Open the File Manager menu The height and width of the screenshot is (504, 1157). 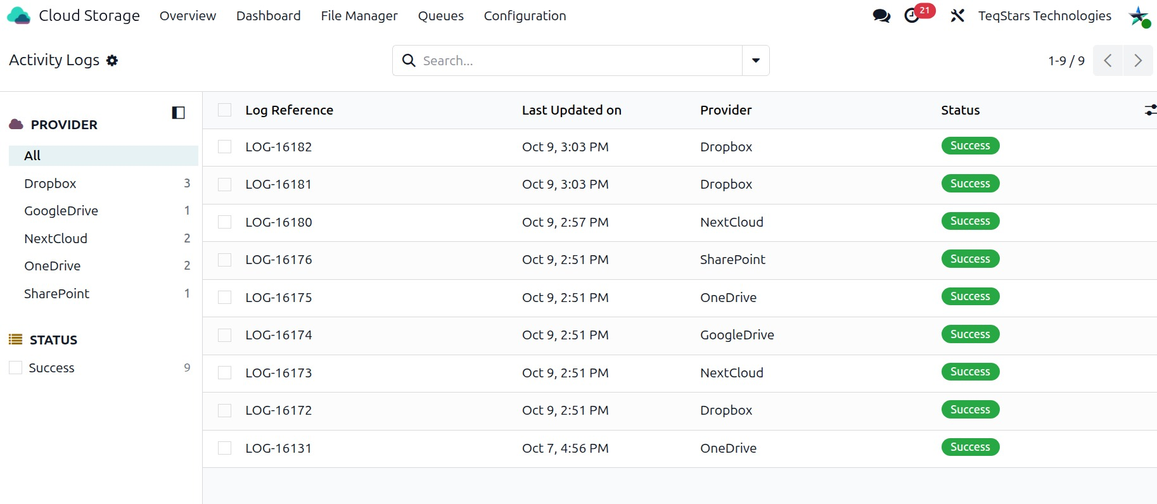pyautogui.click(x=359, y=16)
